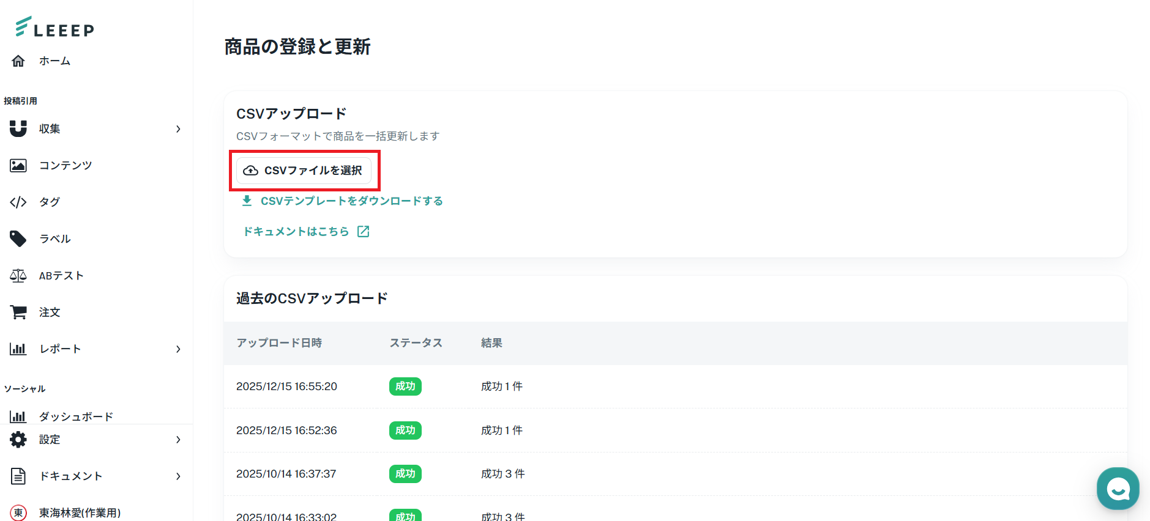Expand the レポート submenu chevron
This screenshot has width=1150, height=521.
coord(178,349)
